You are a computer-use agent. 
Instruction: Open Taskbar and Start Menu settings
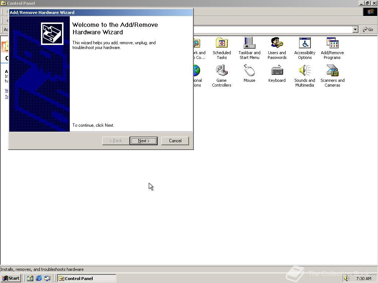pyautogui.click(x=249, y=48)
